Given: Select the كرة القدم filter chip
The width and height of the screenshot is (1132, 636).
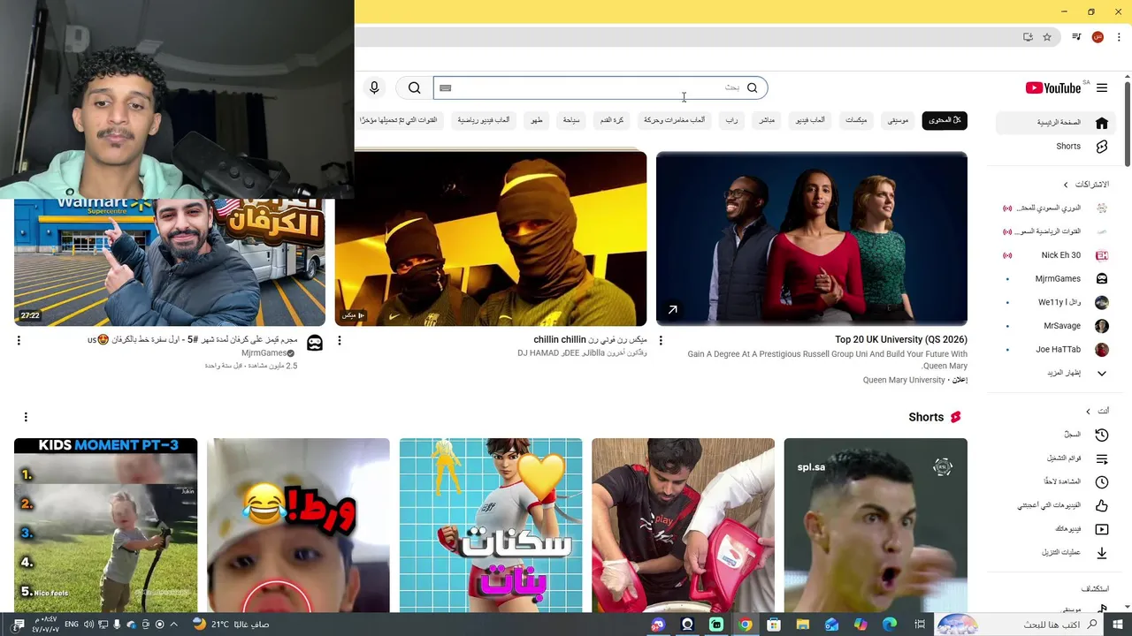Looking at the screenshot, I should tap(612, 120).
